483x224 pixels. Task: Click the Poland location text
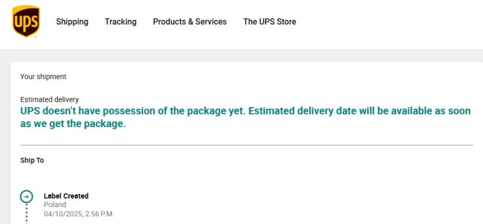coord(55,205)
